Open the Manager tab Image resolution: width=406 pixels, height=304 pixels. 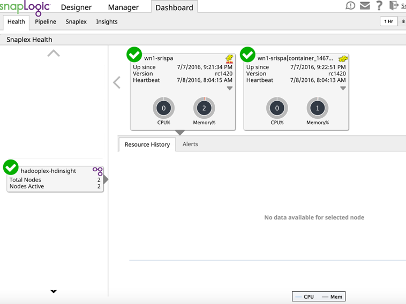pos(123,7)
